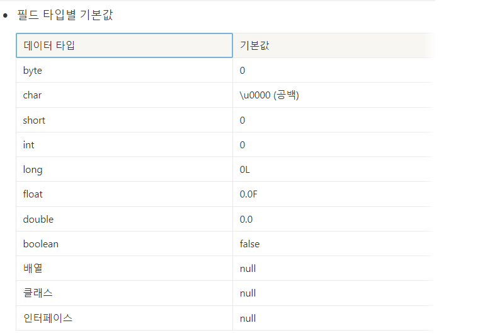480x335 pixels.
Task: Click the 기본값 header cell
Action: [334, 45]
